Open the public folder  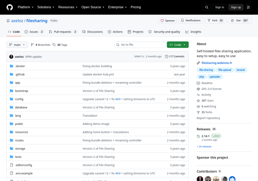[19, 124]
